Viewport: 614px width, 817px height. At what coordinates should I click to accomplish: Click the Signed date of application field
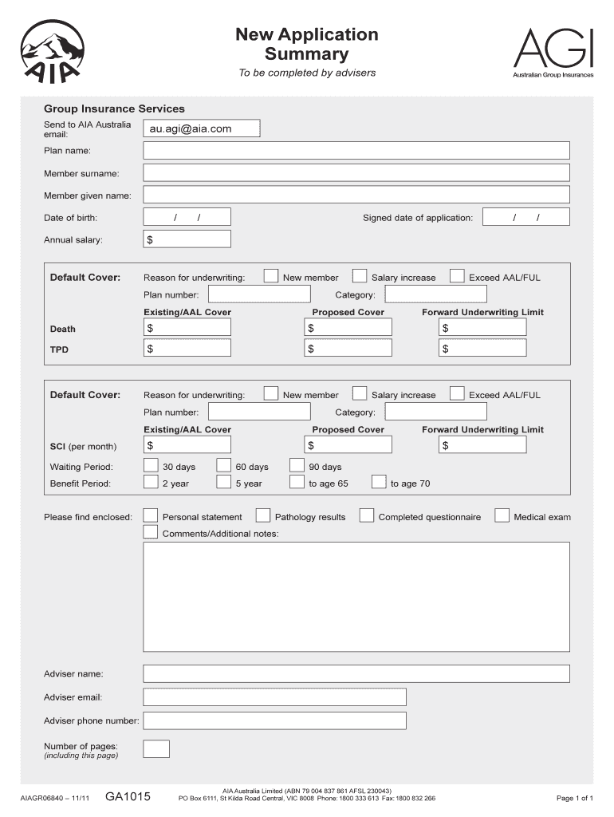coord(526,217)
